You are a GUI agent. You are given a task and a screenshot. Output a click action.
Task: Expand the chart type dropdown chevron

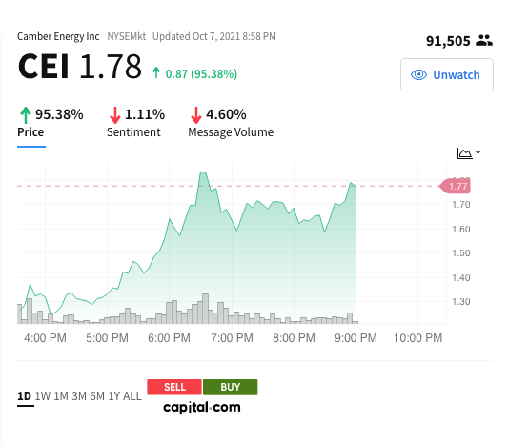point(478,152)
